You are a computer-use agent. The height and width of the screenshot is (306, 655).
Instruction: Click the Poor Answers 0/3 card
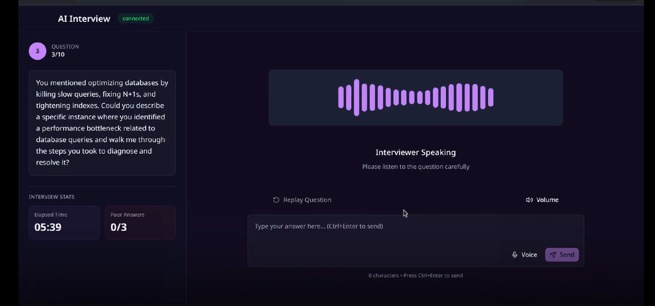click(x=140, y=223)
